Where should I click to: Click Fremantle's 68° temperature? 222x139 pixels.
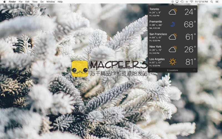[190, 24]
